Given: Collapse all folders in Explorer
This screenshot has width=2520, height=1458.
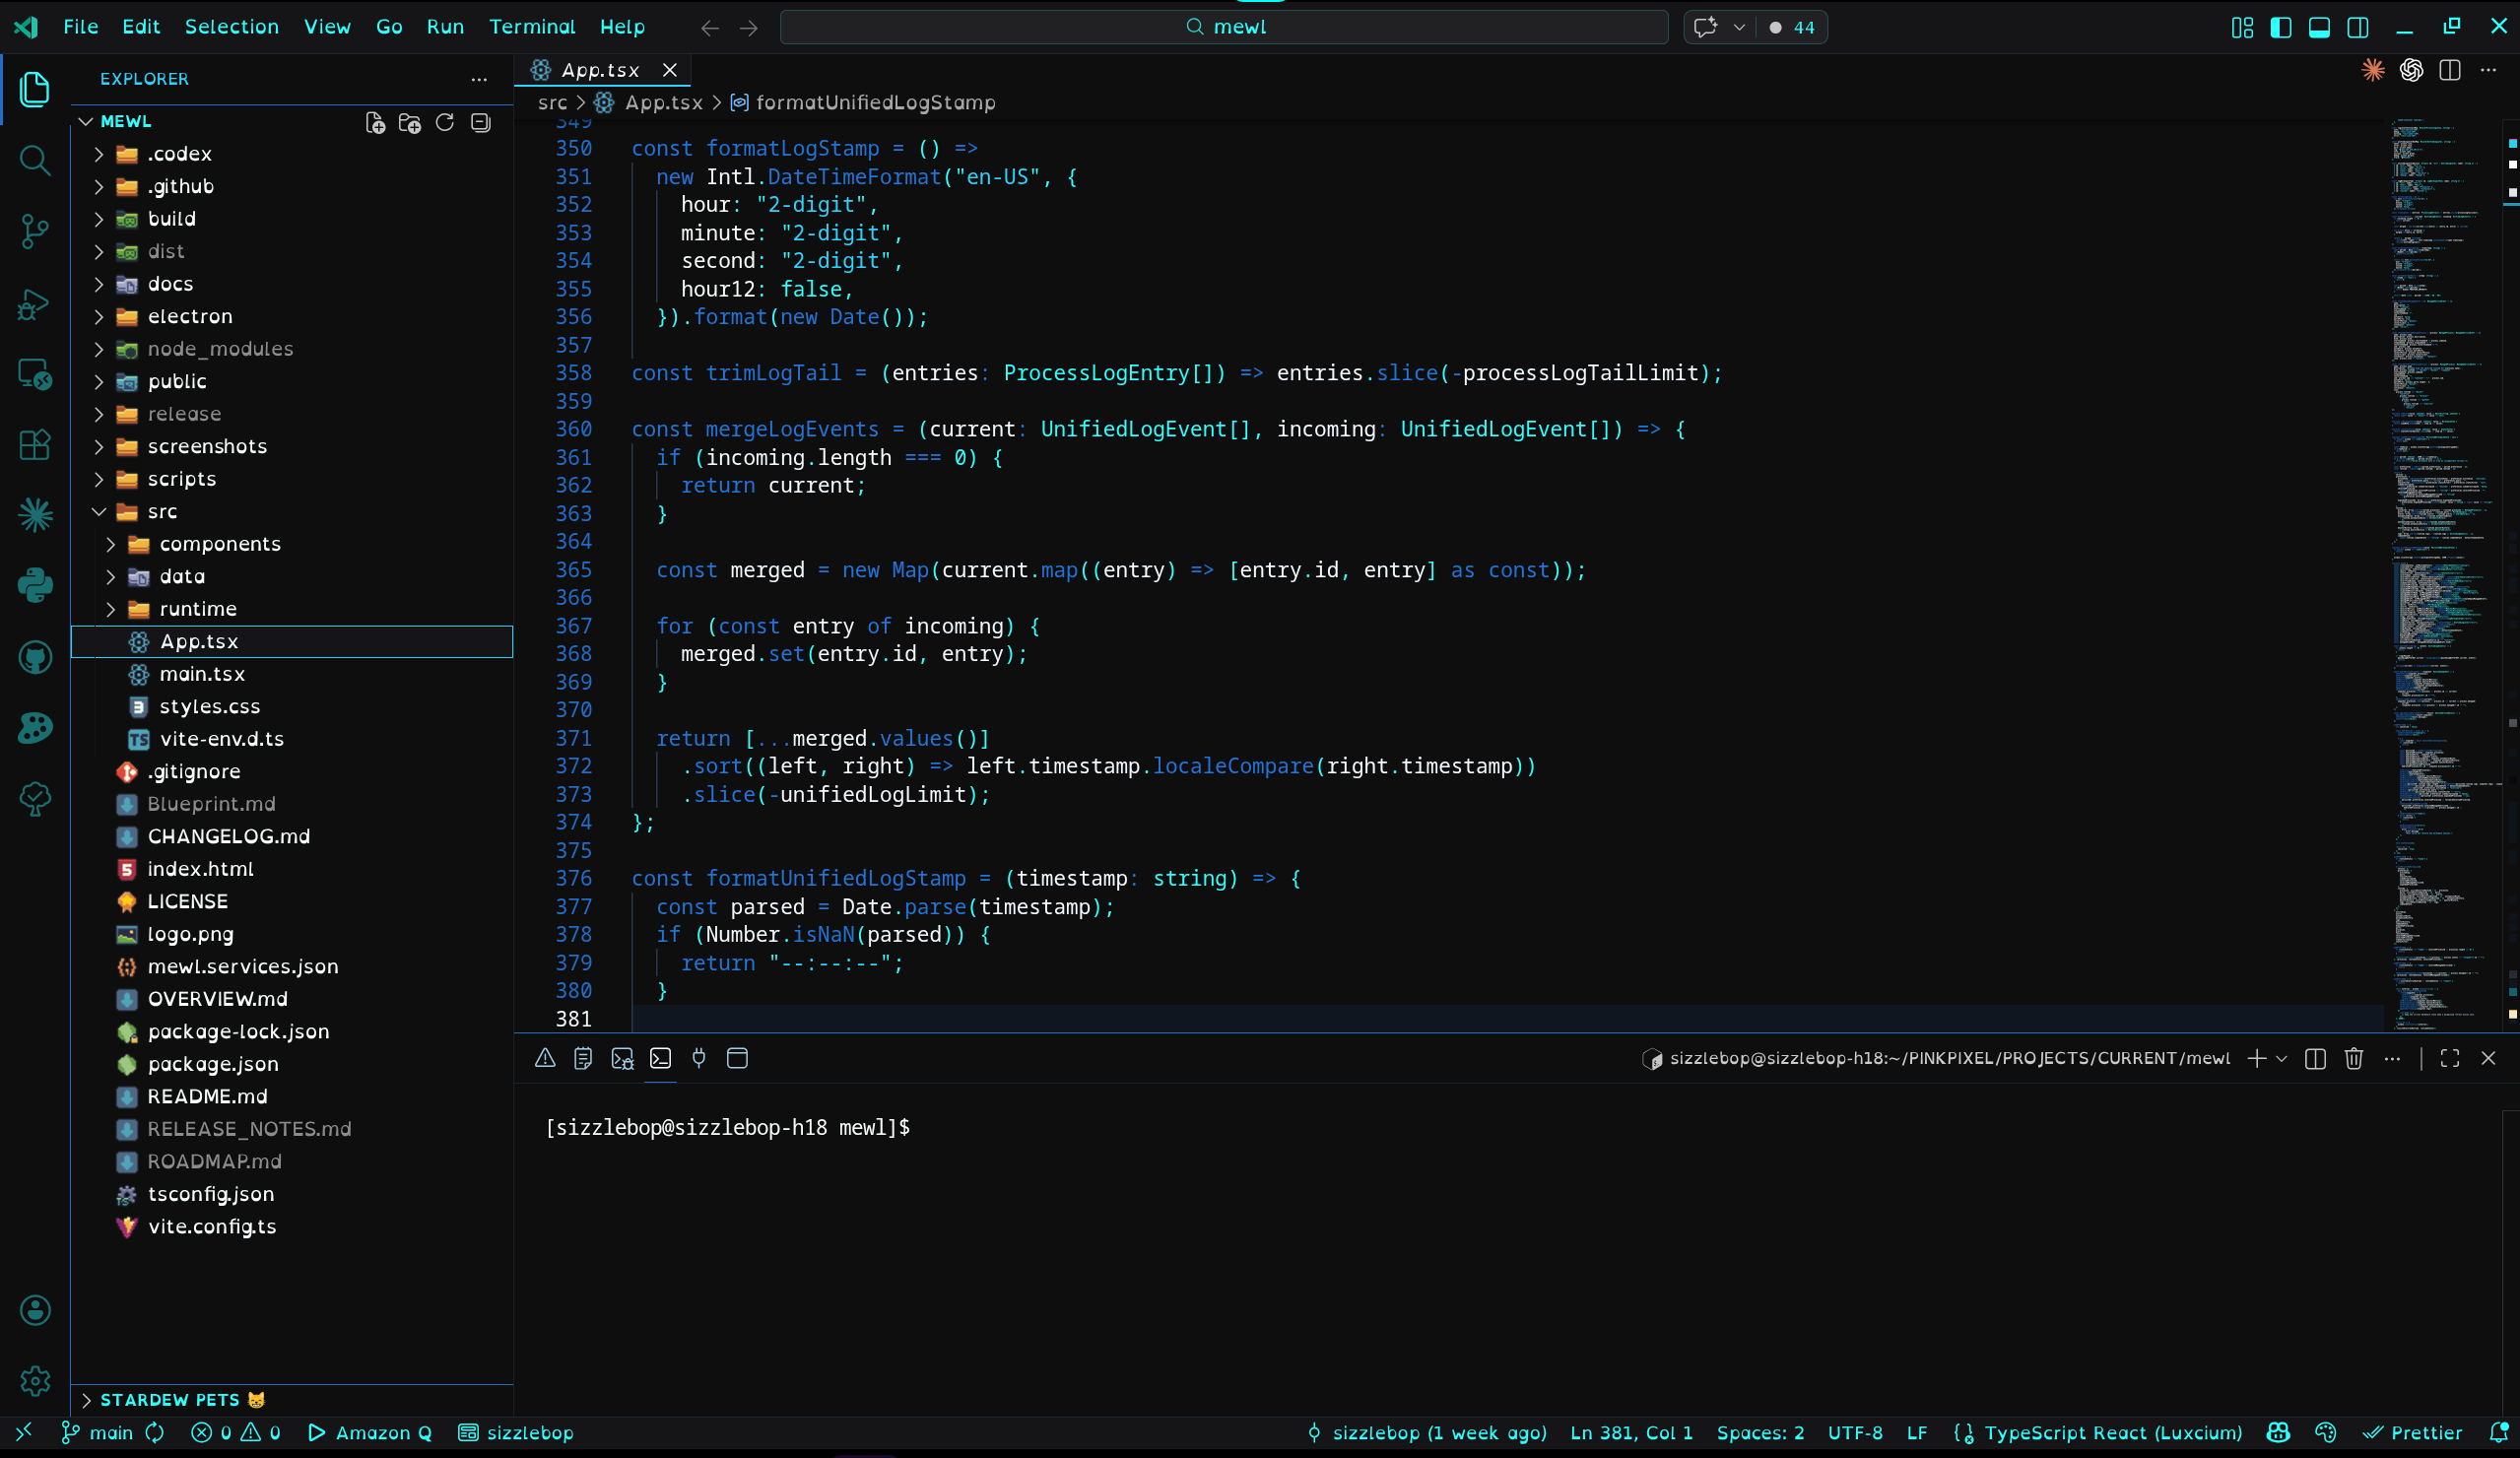Looking at the screenshot, I should pos(481,122).
